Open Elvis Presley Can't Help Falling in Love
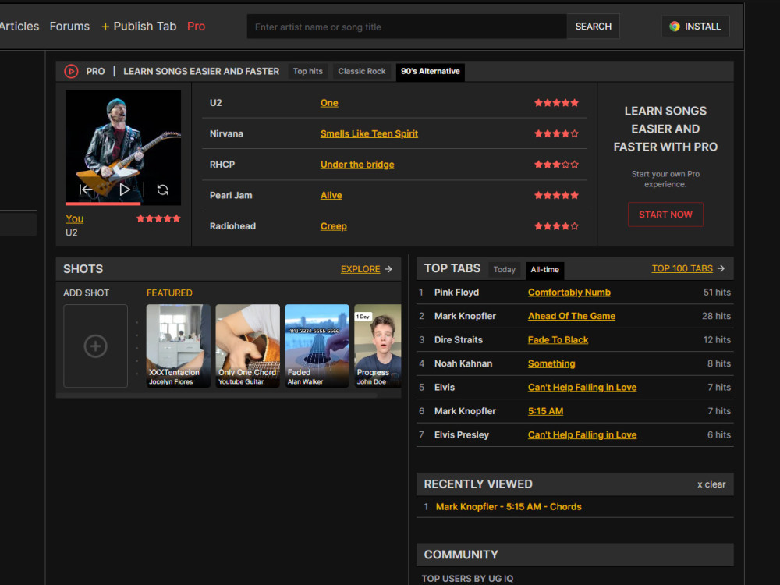The width and height of the screenshot is (780, 585). click(x=582, y=434)
